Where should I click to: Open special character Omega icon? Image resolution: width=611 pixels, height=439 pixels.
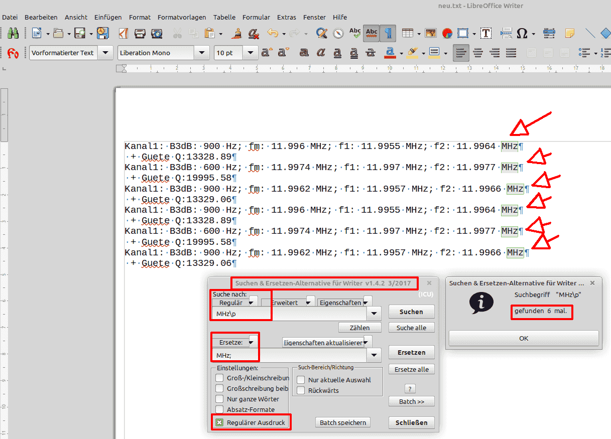(x=522, y=34)
